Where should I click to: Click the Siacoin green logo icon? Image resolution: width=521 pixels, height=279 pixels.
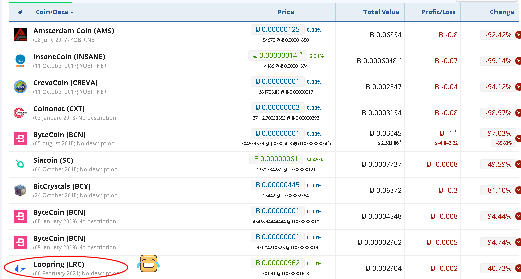pyautogui.click(x=20, y=164)
